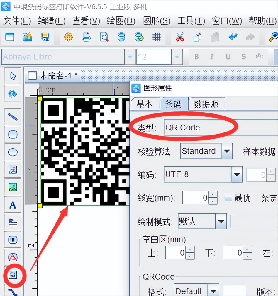Image resolution: width=278 pixels, height=296 pixels.
Task: Open print preview magnifier icon
Action: click(x=104, y=37)
